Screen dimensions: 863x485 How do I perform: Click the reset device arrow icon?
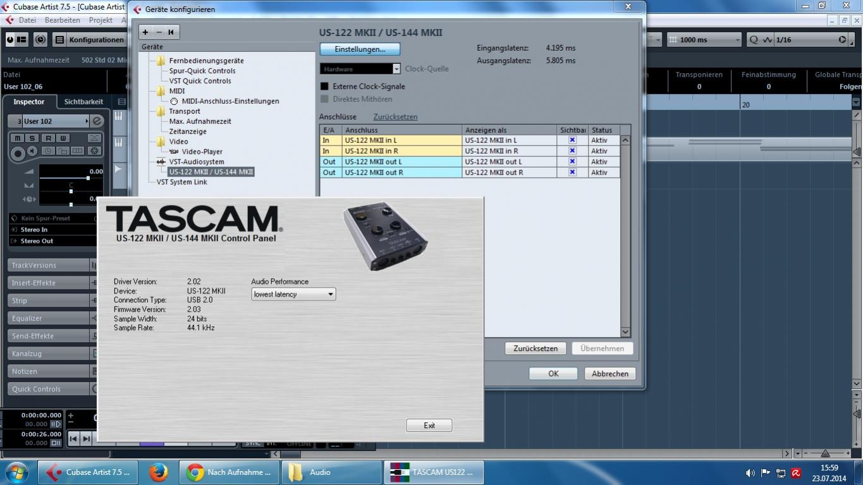pos(171,32)
